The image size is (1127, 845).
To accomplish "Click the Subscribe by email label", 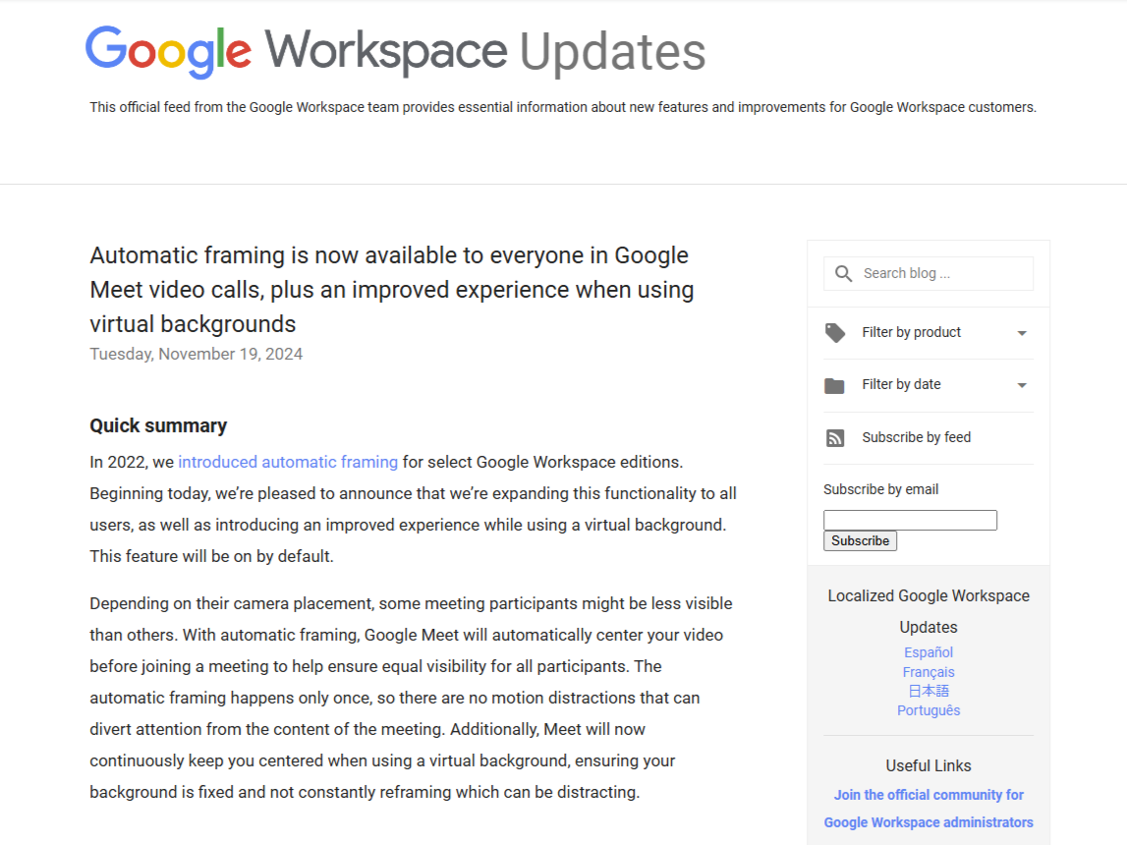I will point(880,489).
